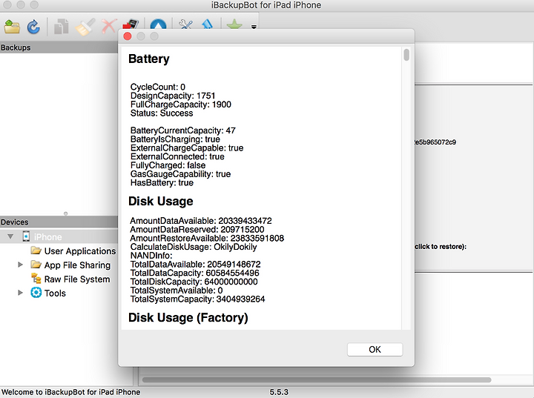Click the blue Refresh arrow icon
This screenshot has width=534, height=398.
(x=33, y=27)
